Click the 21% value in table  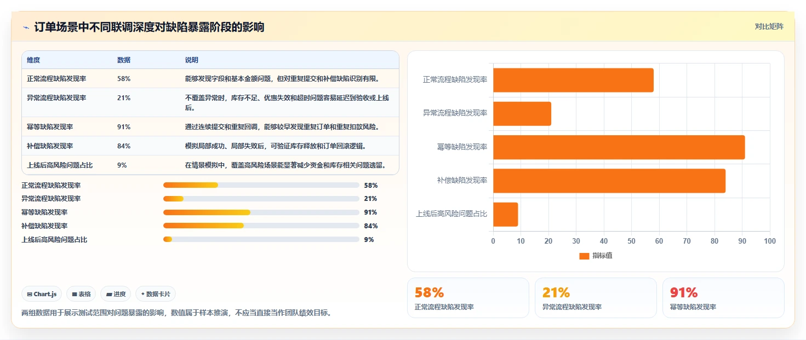[124, 98]
